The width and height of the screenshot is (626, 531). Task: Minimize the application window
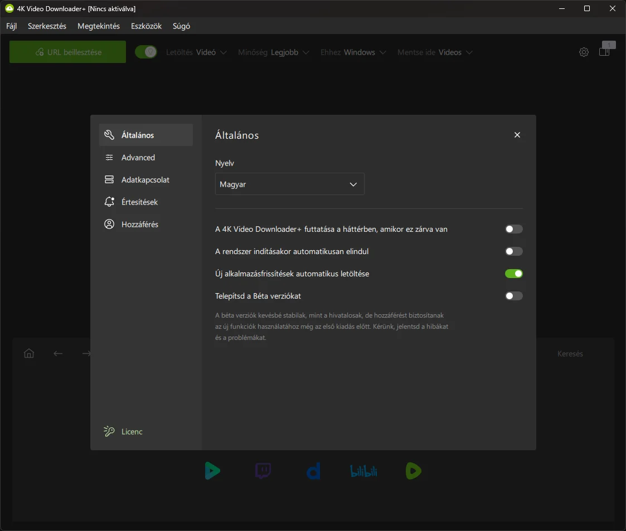coord(562,8)
